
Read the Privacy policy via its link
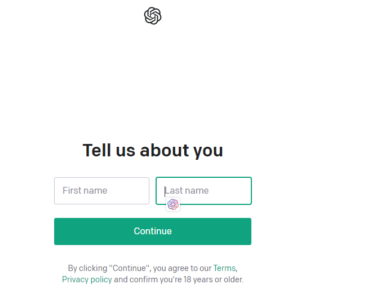click(x=87, y=279)
